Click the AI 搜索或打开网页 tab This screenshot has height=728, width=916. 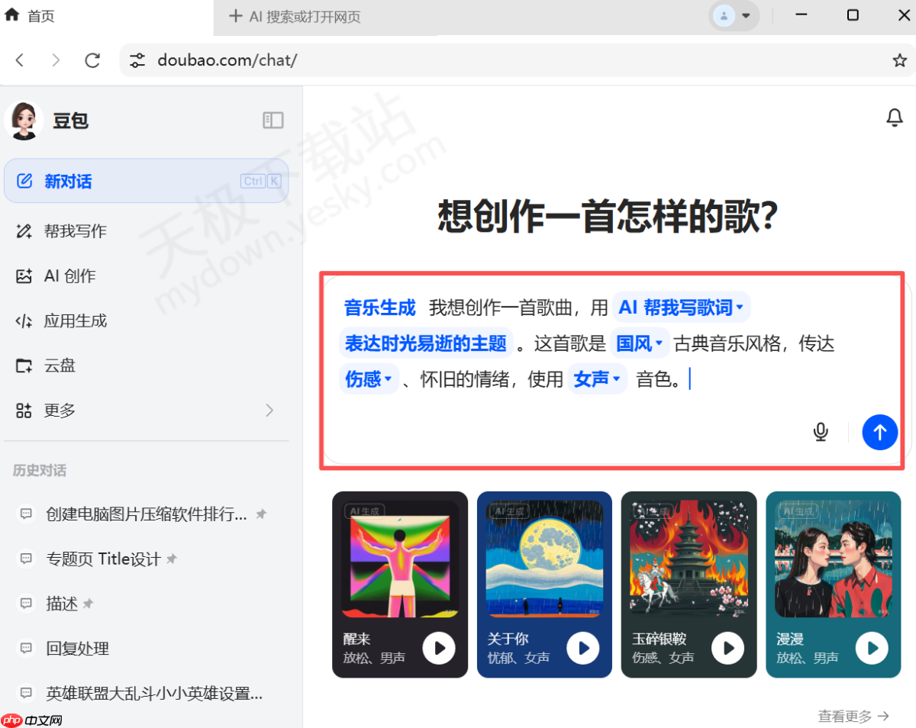point(305,16)
